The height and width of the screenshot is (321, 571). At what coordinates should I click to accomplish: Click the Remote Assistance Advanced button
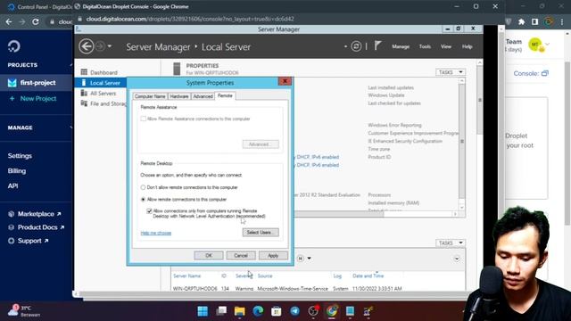261,144
